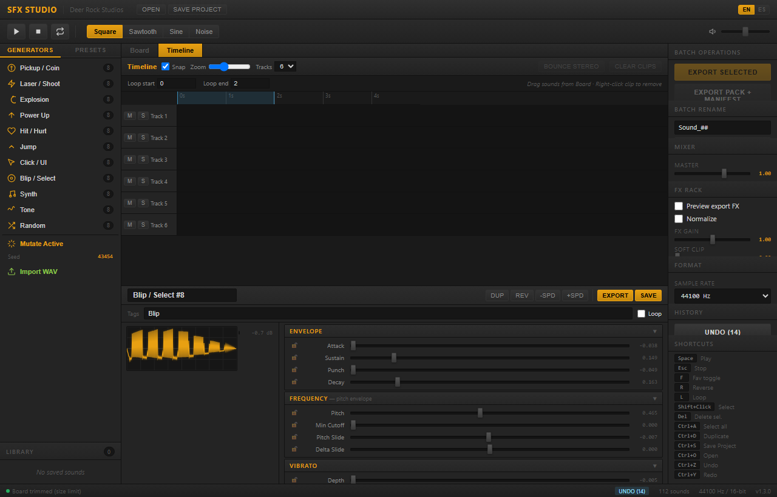Click the lock icon beside Pitch
Screen dimensions: 777x497
point(294,413)
